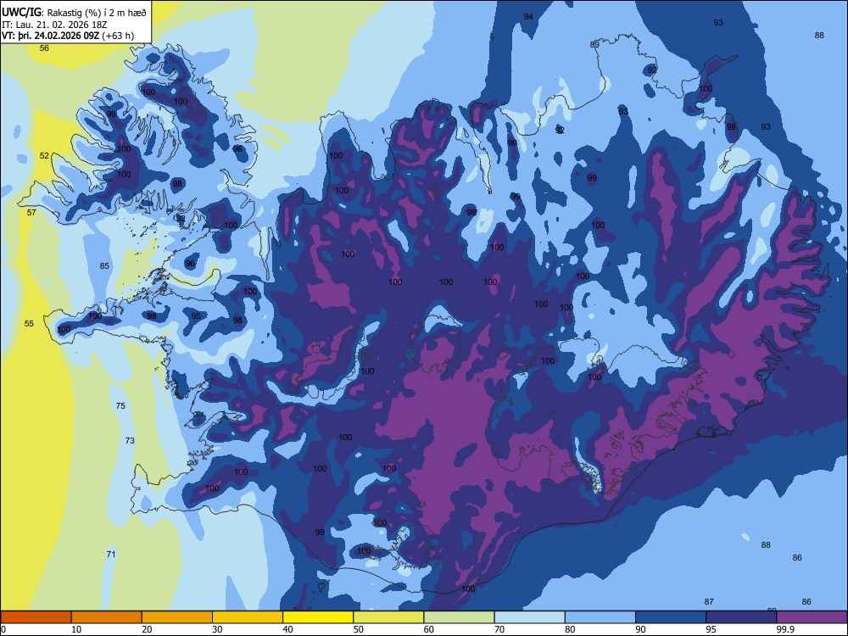Click the "94" humidity value at the top
848x636 pixels.
click(x=528, y=17)
